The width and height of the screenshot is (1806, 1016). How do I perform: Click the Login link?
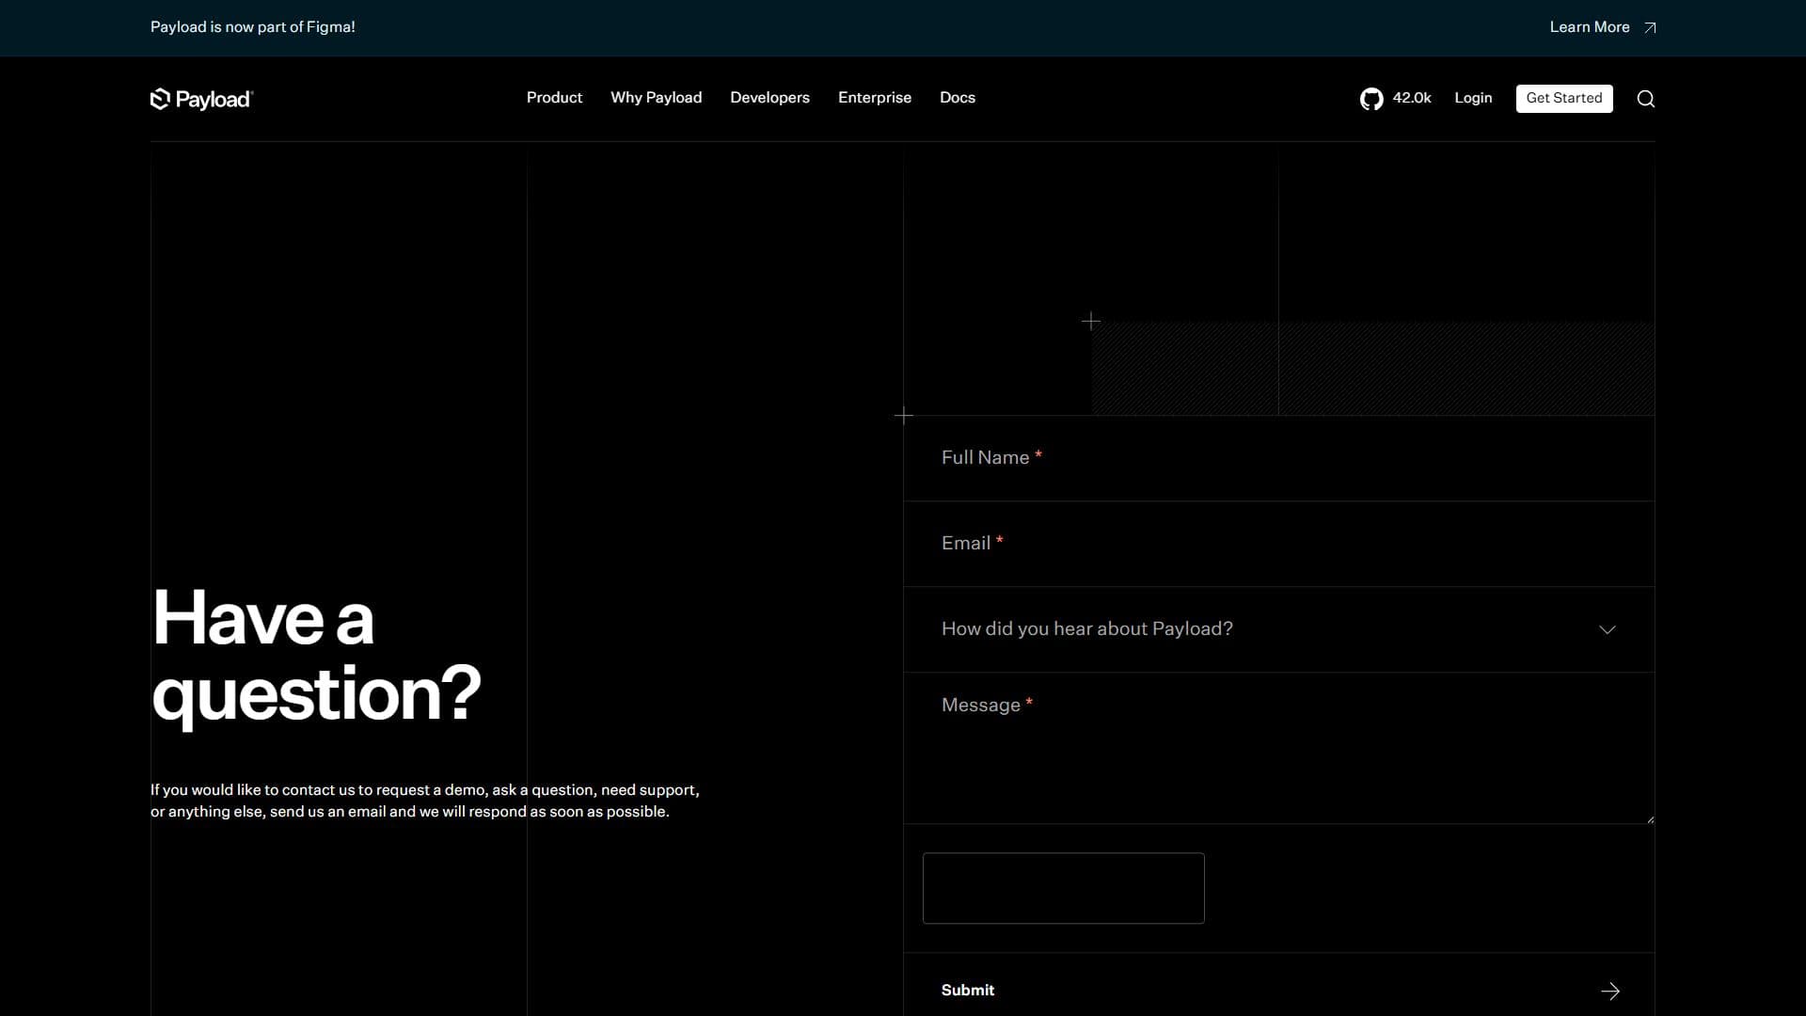point(1473,98)
